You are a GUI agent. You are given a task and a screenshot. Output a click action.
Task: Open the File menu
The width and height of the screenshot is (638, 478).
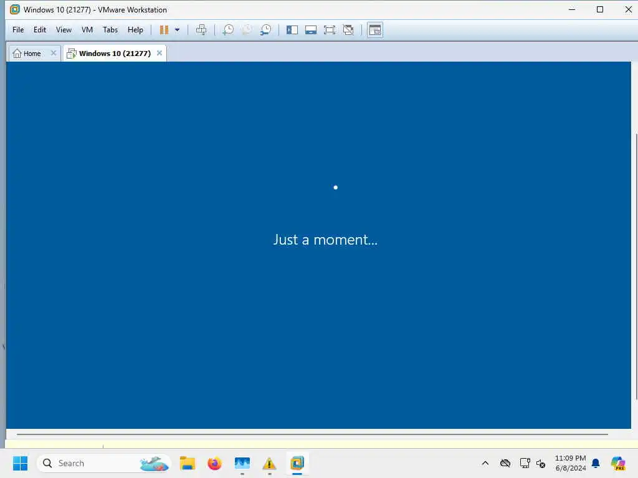18,30
